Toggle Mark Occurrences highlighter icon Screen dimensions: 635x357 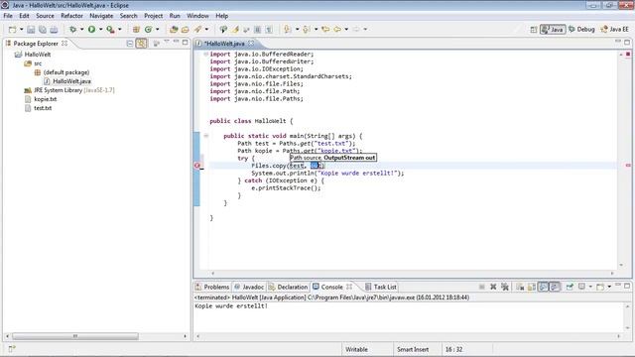point(235,30)
